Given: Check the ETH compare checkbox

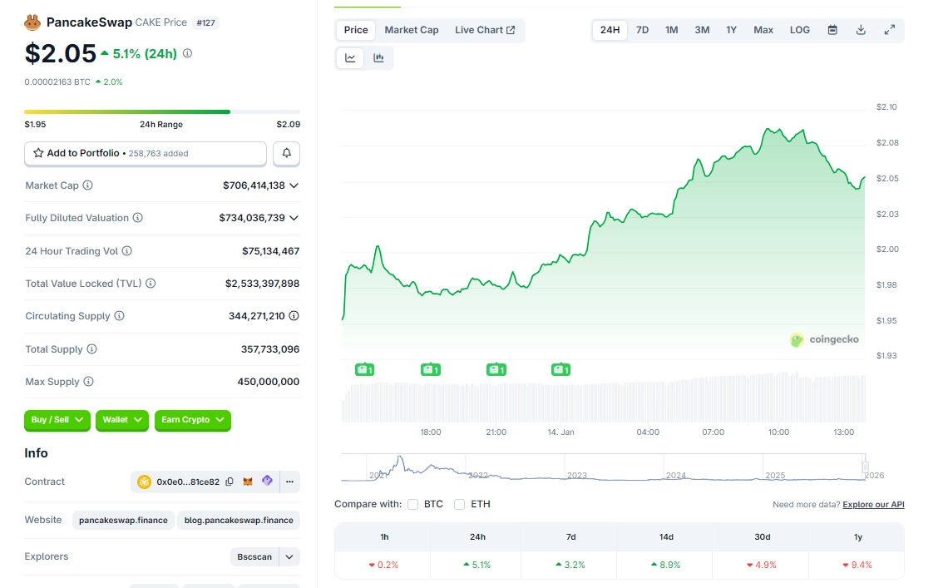Looking at the screenshot, I should pos(460,504).
